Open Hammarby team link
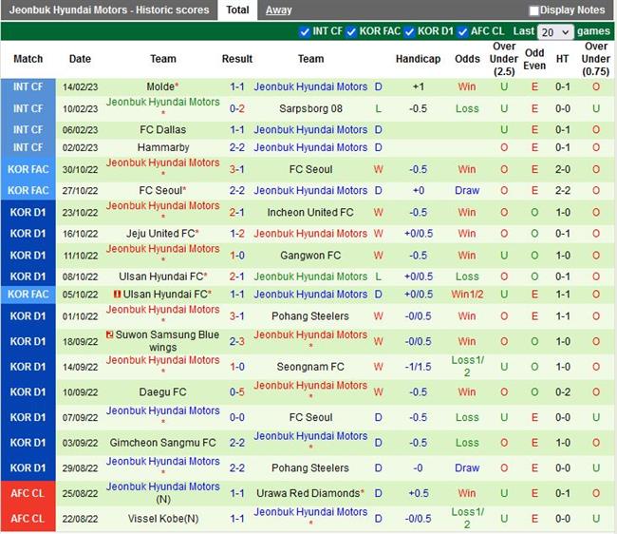The width and height of the screenshot is (617, 534). click(x=163, y=147)
